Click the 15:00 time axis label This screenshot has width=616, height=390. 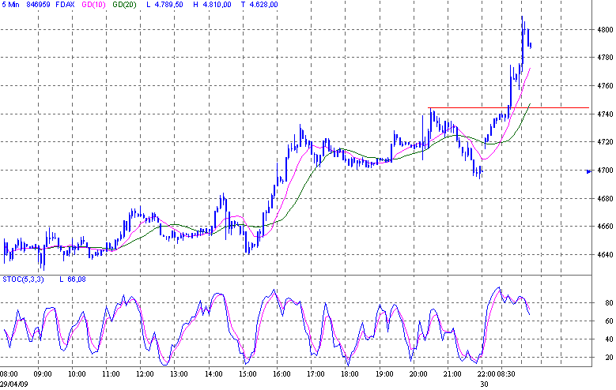pyautogui.click(x=248, y=374)
